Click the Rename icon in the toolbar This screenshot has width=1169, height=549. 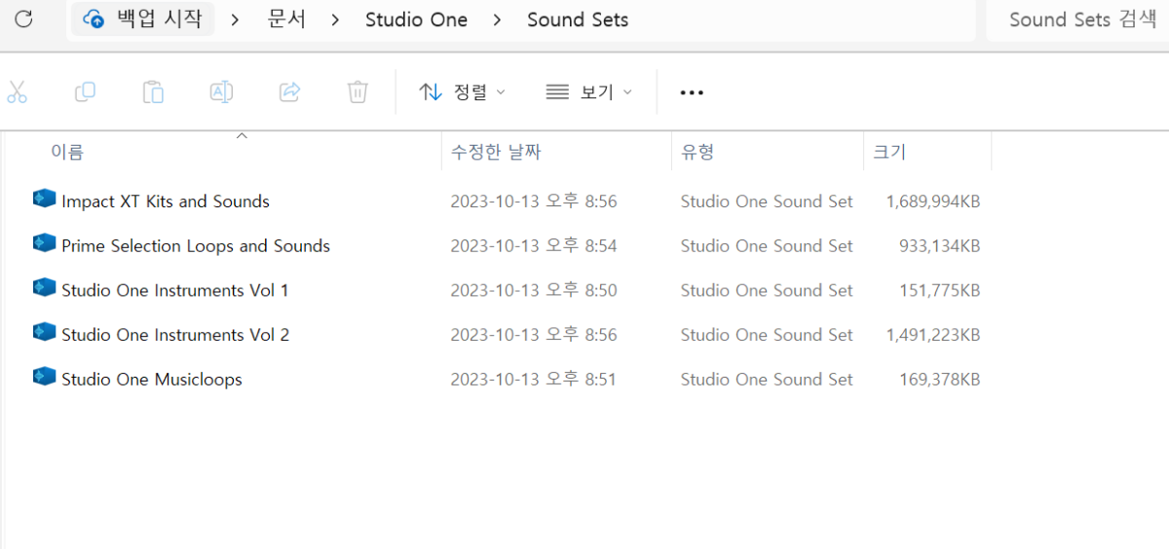tap(221, 92)
